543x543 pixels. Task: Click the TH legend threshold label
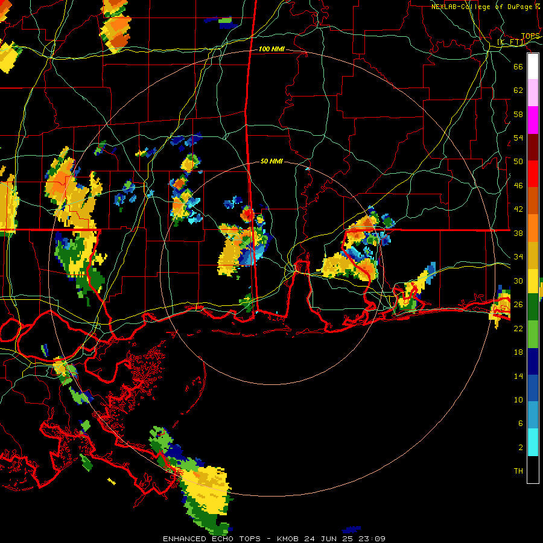[518, 471]
